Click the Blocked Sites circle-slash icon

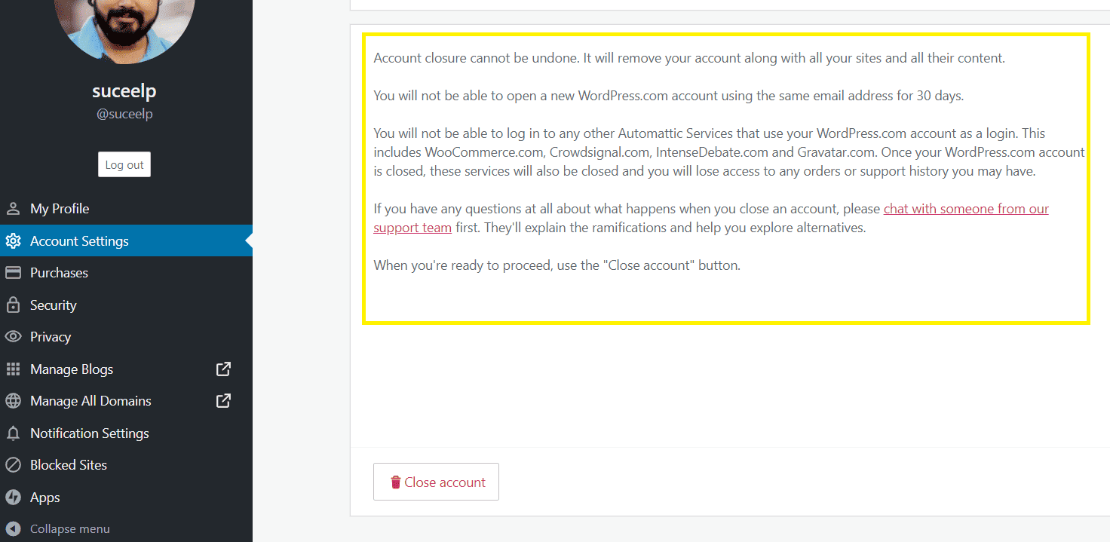point(13,465)
